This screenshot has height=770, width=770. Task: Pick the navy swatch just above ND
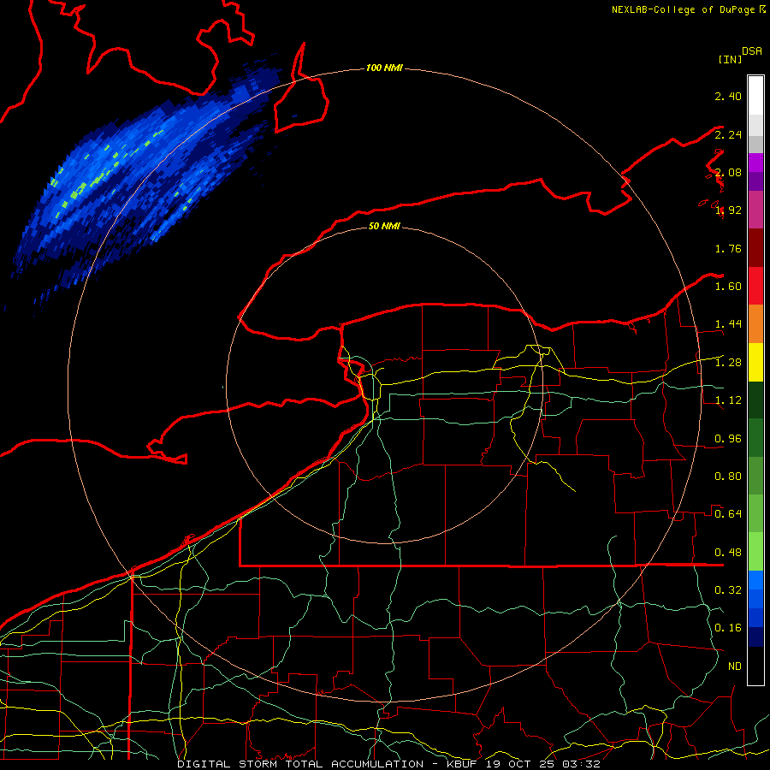click(x=755, y=637)
